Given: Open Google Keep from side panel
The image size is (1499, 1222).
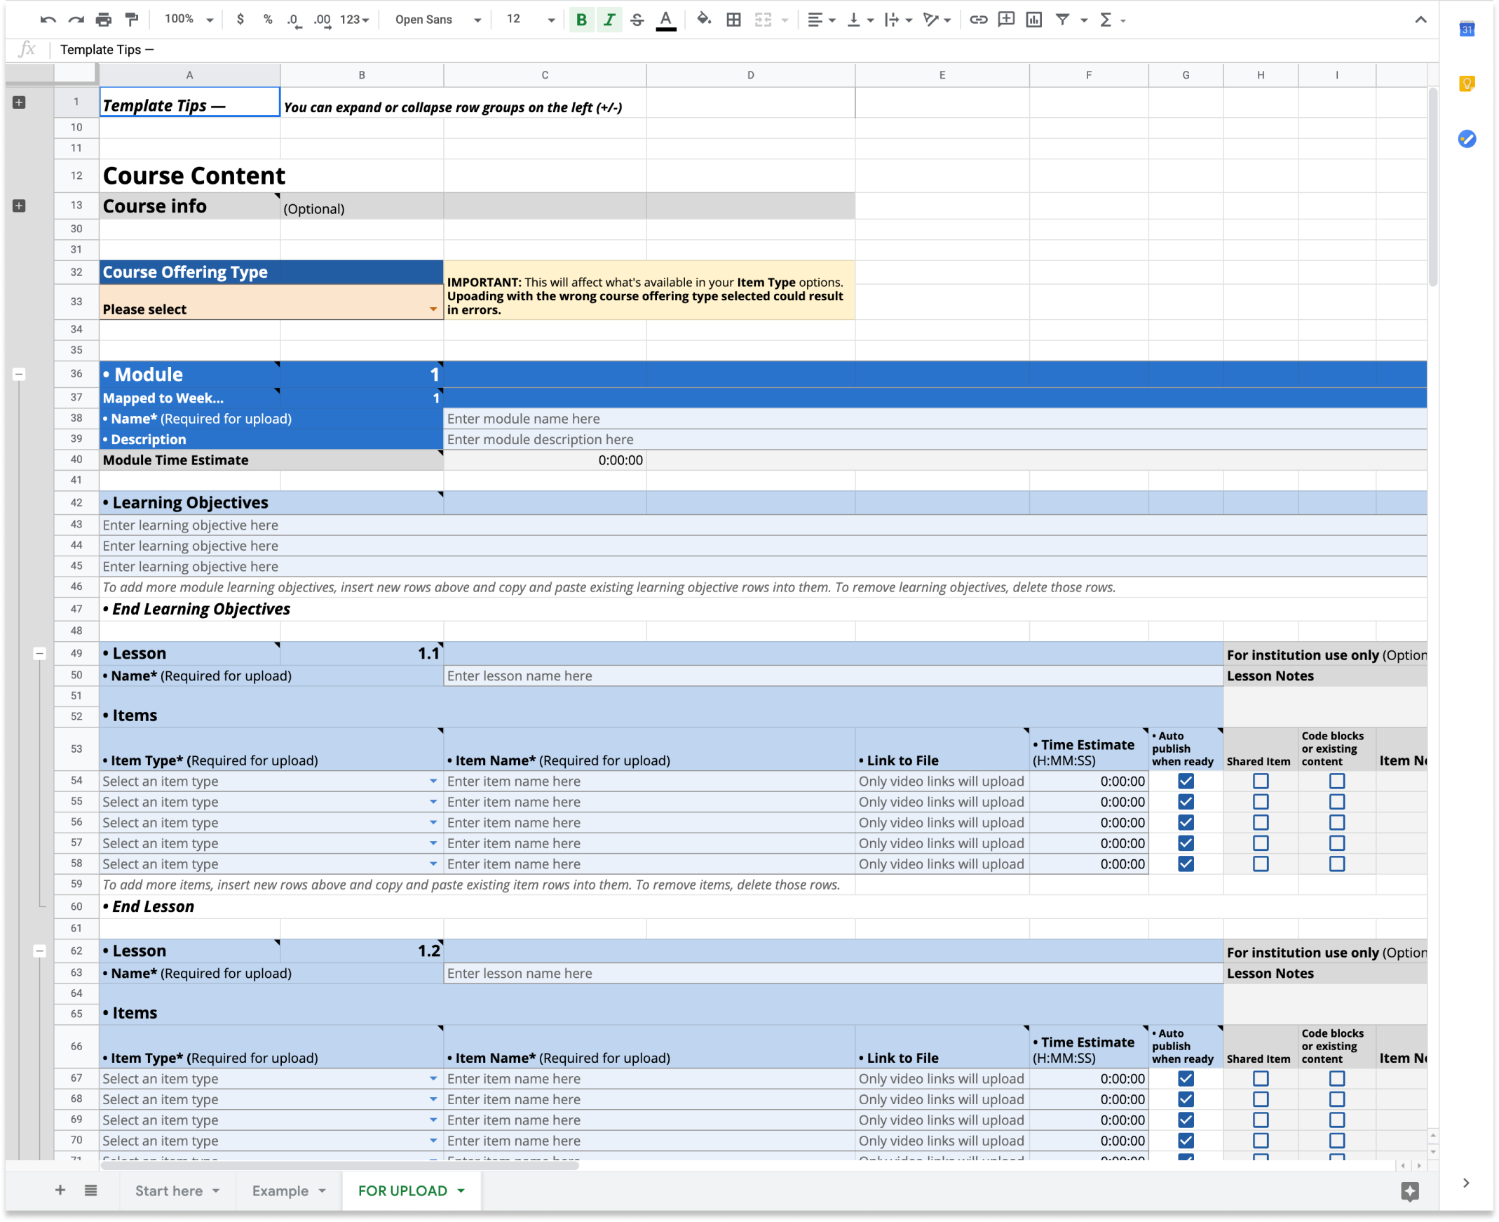Looking at the screenshot, I should 1467,83.
